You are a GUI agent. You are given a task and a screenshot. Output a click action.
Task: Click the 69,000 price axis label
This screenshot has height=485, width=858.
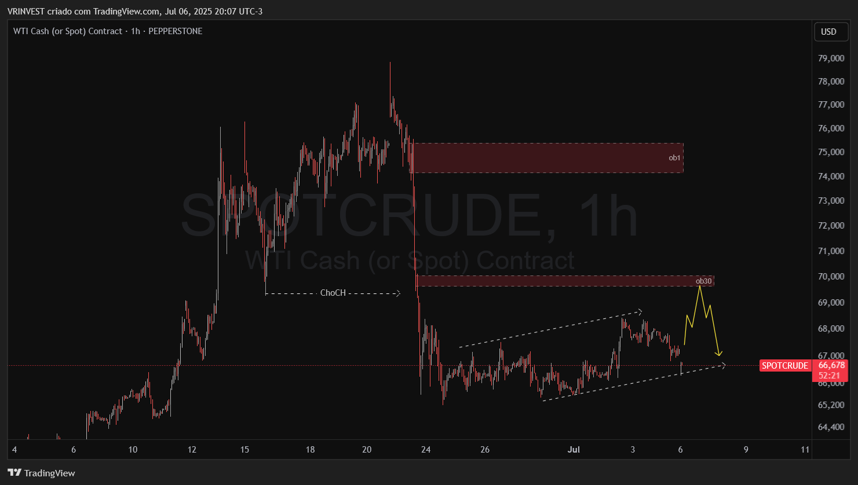(x=831, y=303)
